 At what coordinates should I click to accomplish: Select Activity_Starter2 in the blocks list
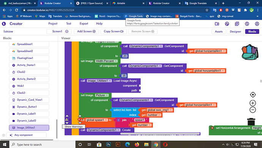[29, 79]
